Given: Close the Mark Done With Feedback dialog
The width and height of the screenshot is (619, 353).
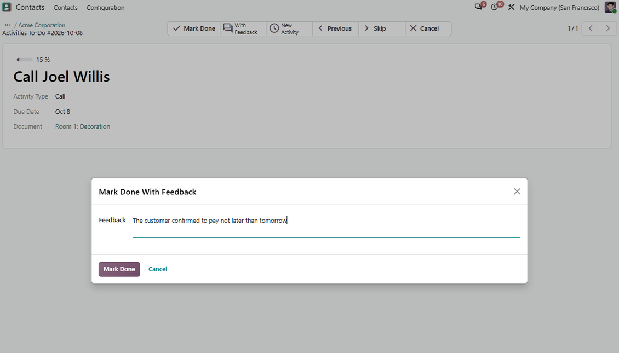Looking at the screenshot, I should (x=517, y=192).
